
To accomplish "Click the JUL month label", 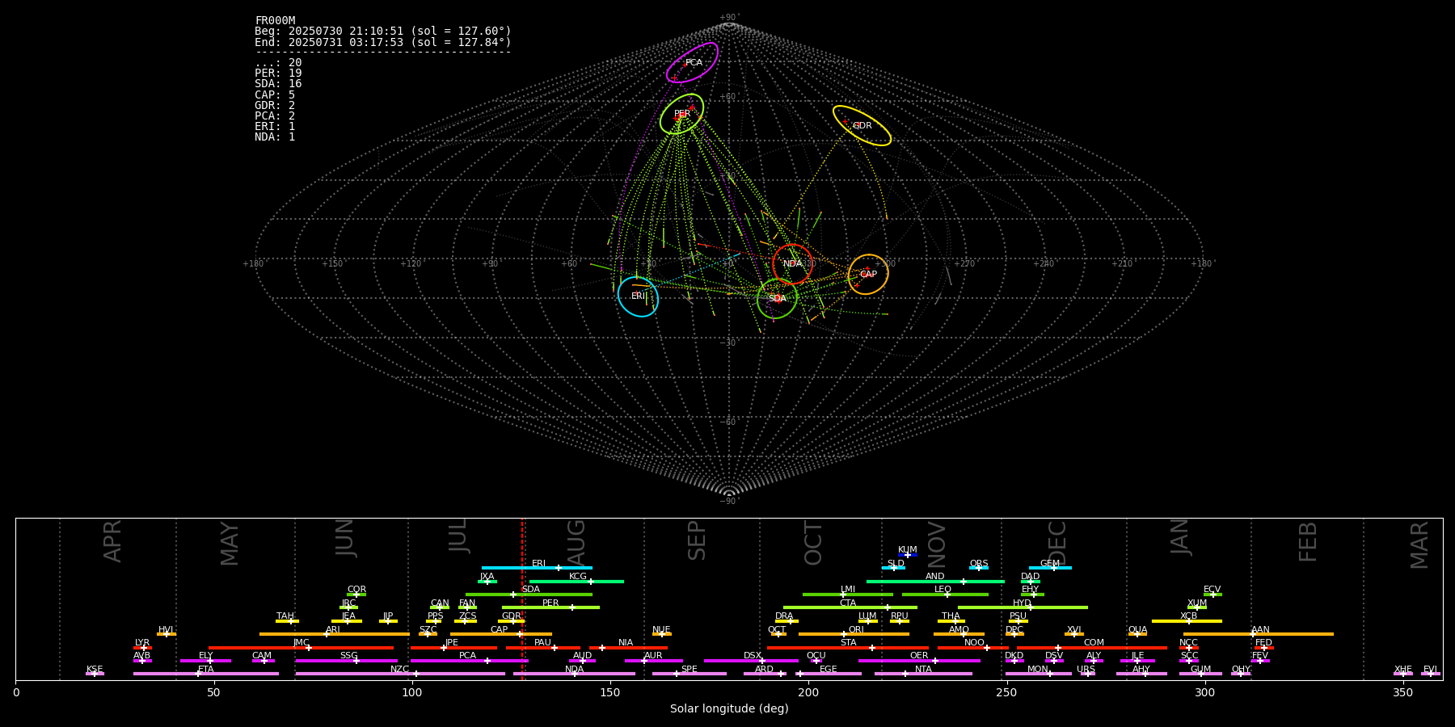I will point(458,535).
